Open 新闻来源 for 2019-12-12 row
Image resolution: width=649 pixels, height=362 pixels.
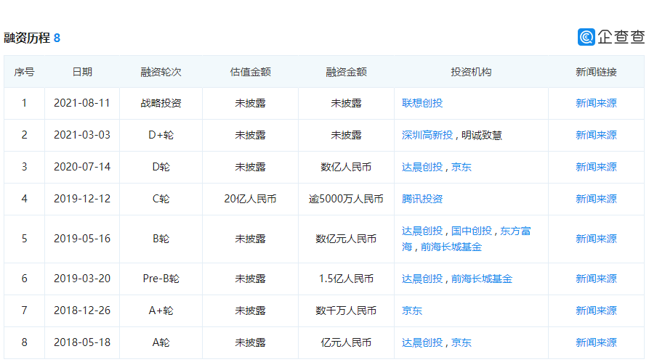[x=596, y=199]
